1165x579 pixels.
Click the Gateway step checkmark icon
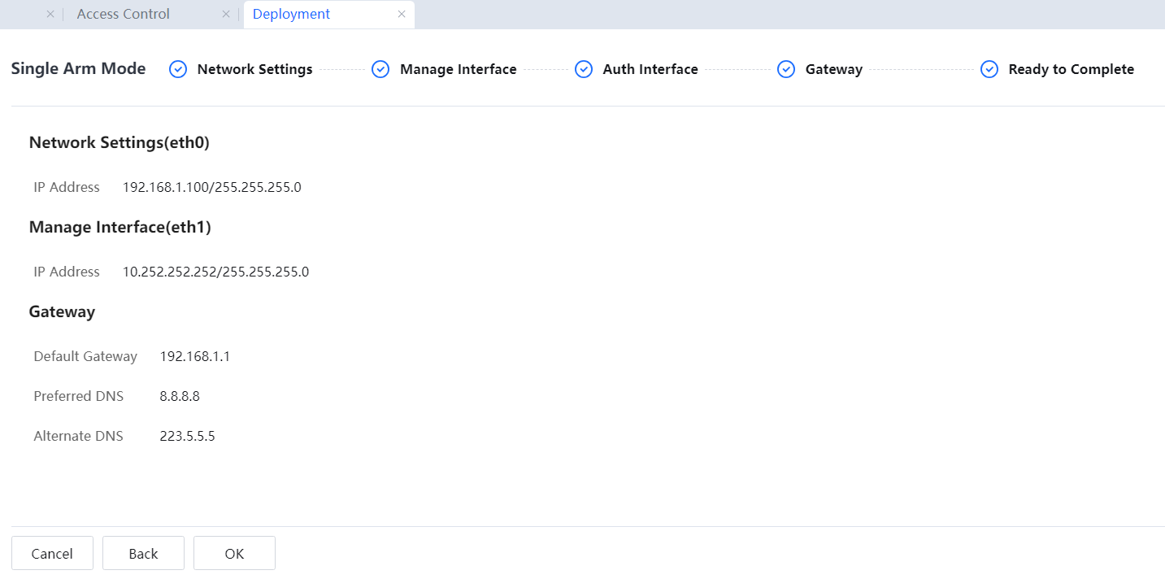coord(786,70)
